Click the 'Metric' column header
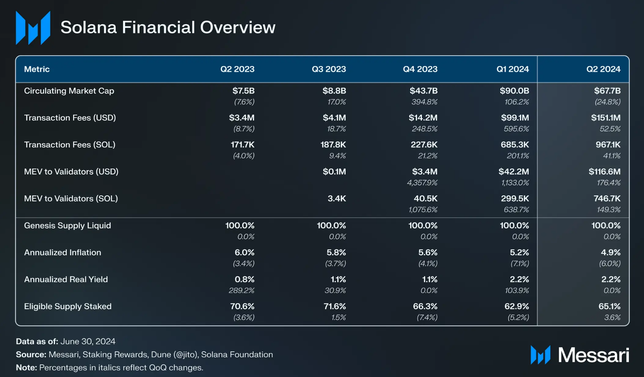 pyautogui.click(x=37, y=69)
